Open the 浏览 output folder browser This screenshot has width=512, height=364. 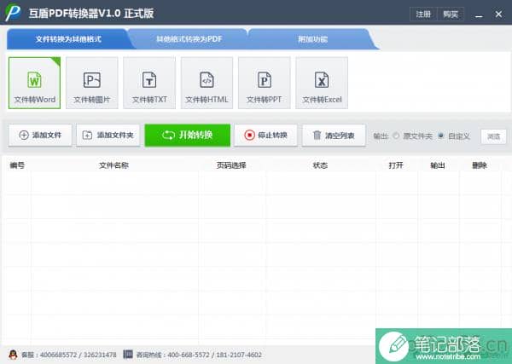[x=493, y=136]
